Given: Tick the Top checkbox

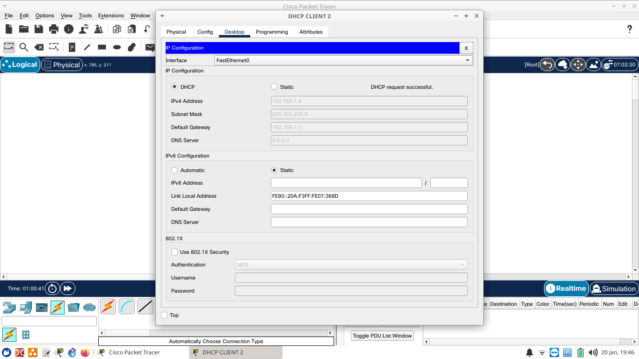Looking at the screenshot, I should tap(164, 315).
